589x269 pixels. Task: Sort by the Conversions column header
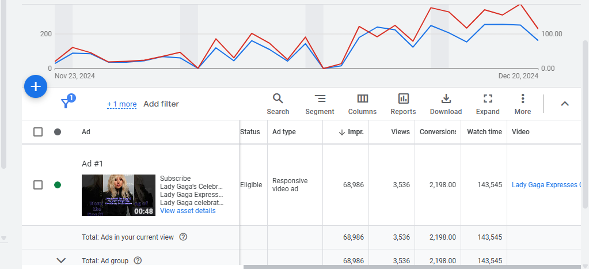[438, 132]
